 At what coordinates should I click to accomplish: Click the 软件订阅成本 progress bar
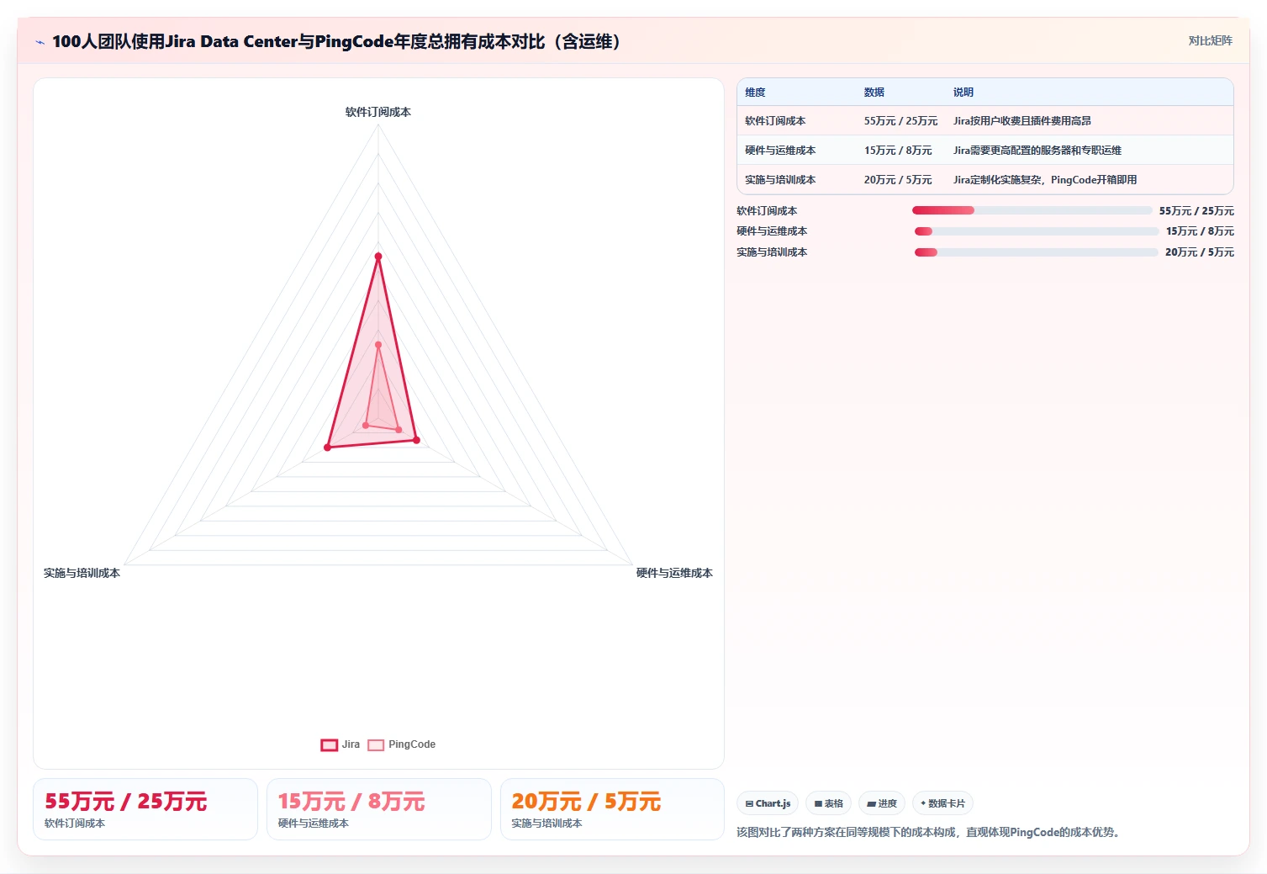point(1032,210)
